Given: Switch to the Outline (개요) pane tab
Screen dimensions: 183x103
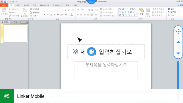Looking at the screenshot, I should tap(15, 22).
